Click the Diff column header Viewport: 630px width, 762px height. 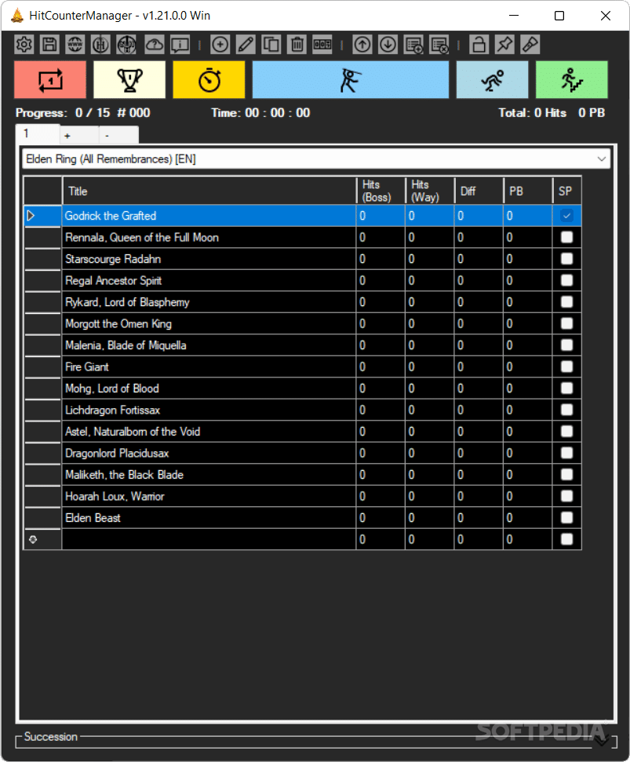[479, 191]
